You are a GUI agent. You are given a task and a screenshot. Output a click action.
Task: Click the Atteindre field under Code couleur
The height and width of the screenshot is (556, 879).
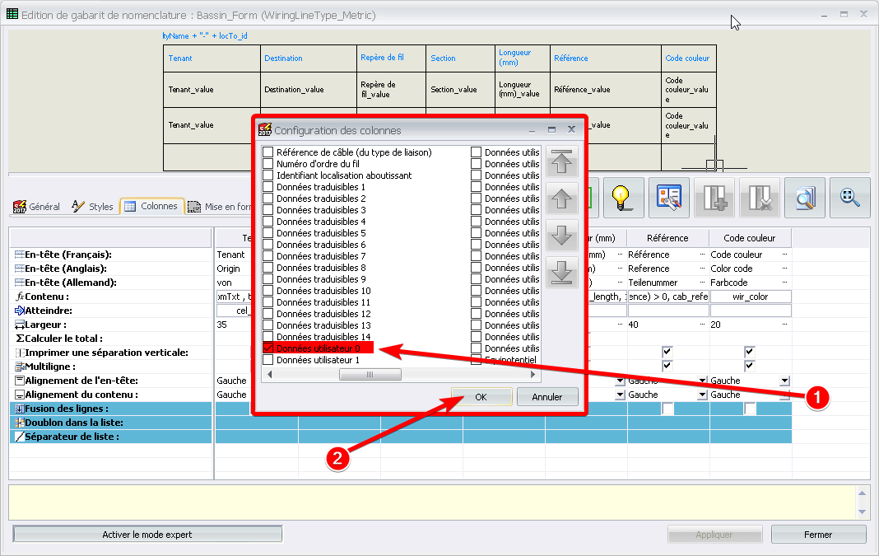tap(751, 311)
